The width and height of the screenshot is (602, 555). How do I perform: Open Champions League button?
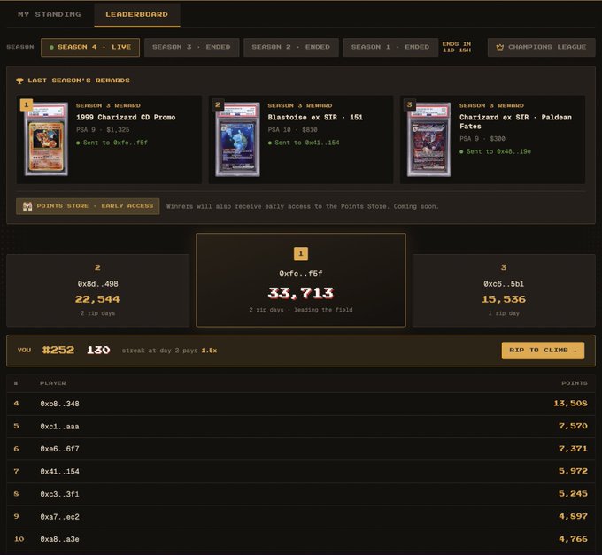coord(541,47)
